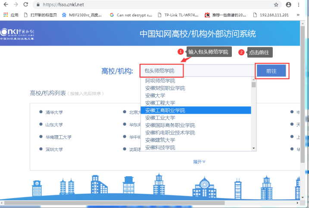Open the 清华大学 institution link
The image size is (309, 208).
tap(54, 112)
